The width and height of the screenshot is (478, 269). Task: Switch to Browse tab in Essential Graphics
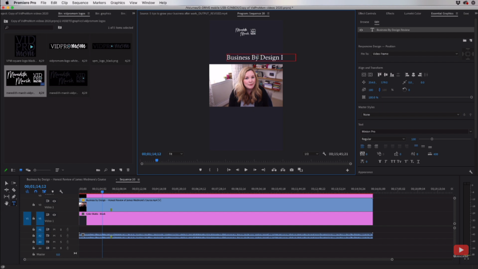364,22
